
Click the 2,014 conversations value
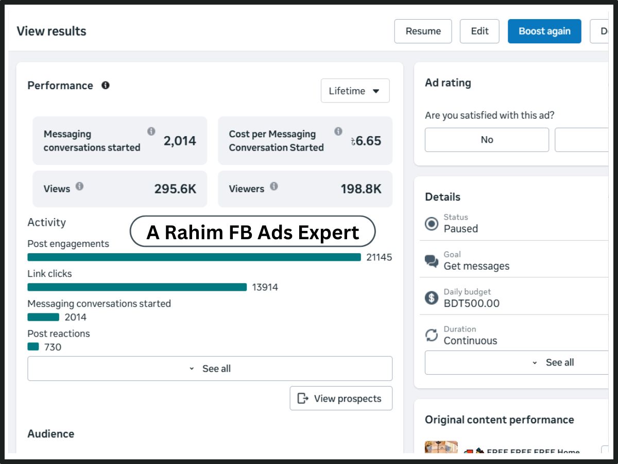tap(180, 141)
